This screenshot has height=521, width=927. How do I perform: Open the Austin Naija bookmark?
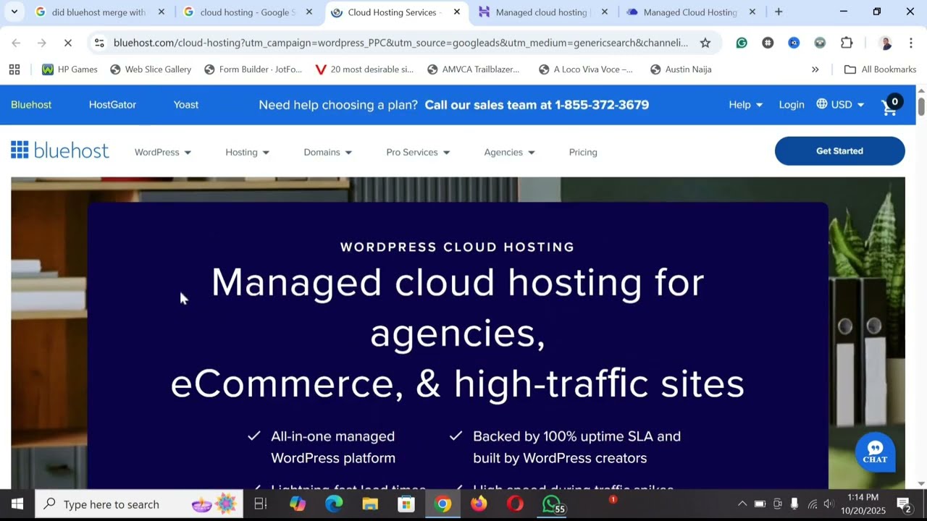click(681, 69)
